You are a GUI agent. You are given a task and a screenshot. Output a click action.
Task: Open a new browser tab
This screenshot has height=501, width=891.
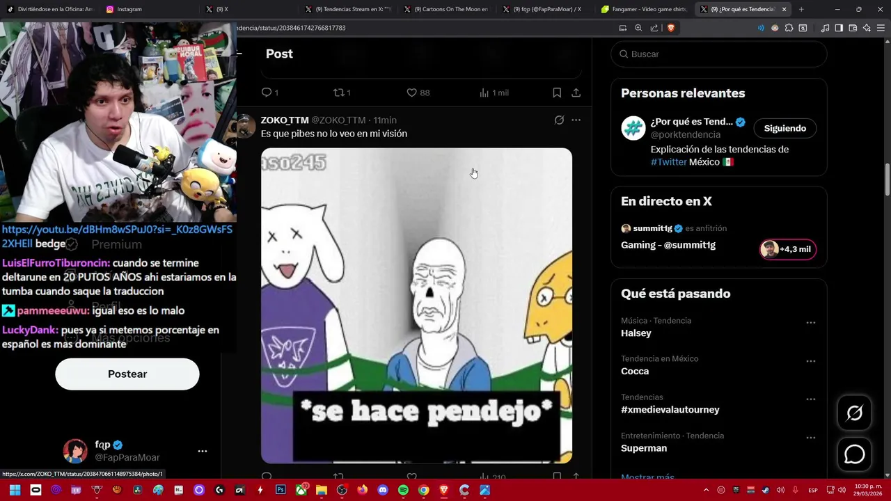[x=801, y=9]
